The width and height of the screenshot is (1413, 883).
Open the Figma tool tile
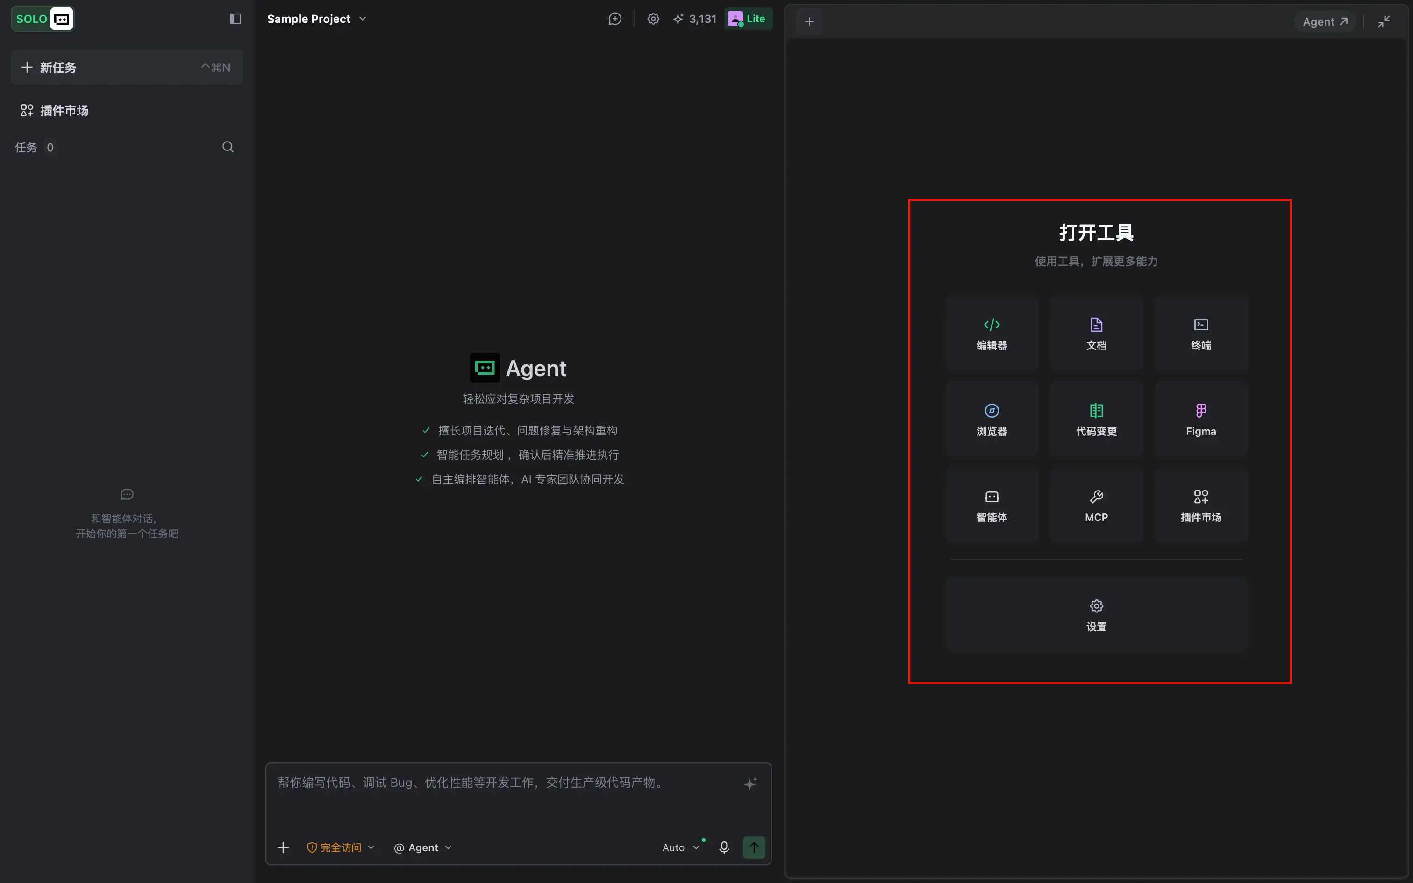point(1200,419)
